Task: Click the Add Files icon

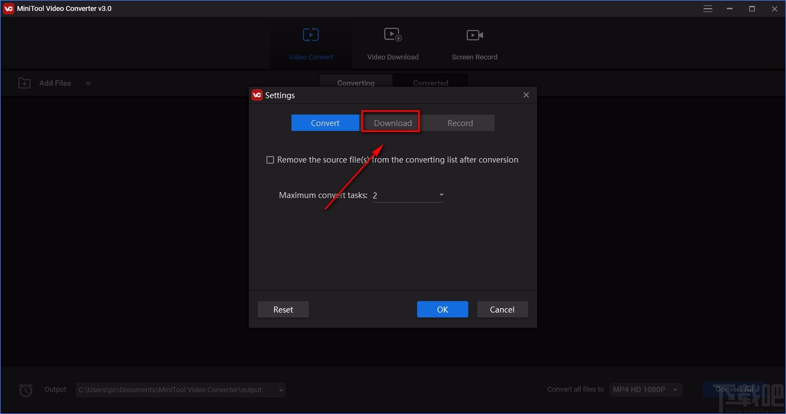Action: [x=24, y=83]
